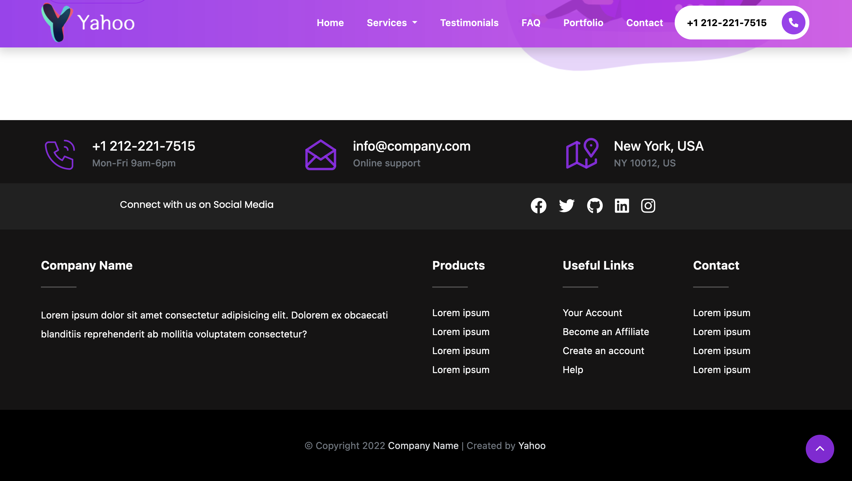Click the +1 212-221-7515 phone button
This screenshot has height=481, width=852.
pyautogui.click(x=727, y=23)
